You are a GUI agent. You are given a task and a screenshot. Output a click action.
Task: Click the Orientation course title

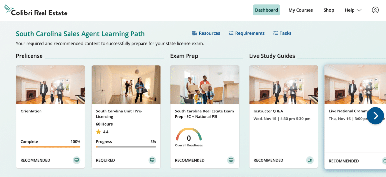(31, 111)
